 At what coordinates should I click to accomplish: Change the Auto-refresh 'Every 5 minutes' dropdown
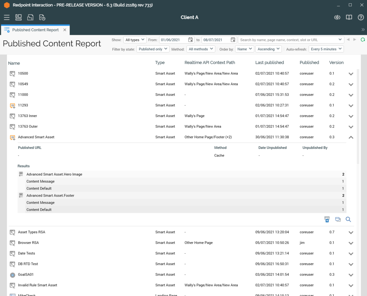click(x=326, y=49)
